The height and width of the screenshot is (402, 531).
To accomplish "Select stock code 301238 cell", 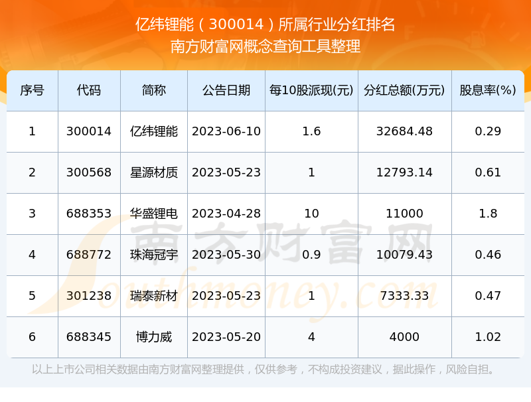I will pos(89,296).
